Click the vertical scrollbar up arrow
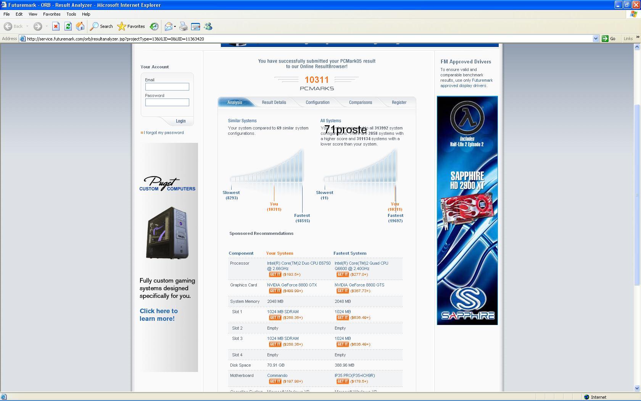Screen dimensions: 641x401 637,47
